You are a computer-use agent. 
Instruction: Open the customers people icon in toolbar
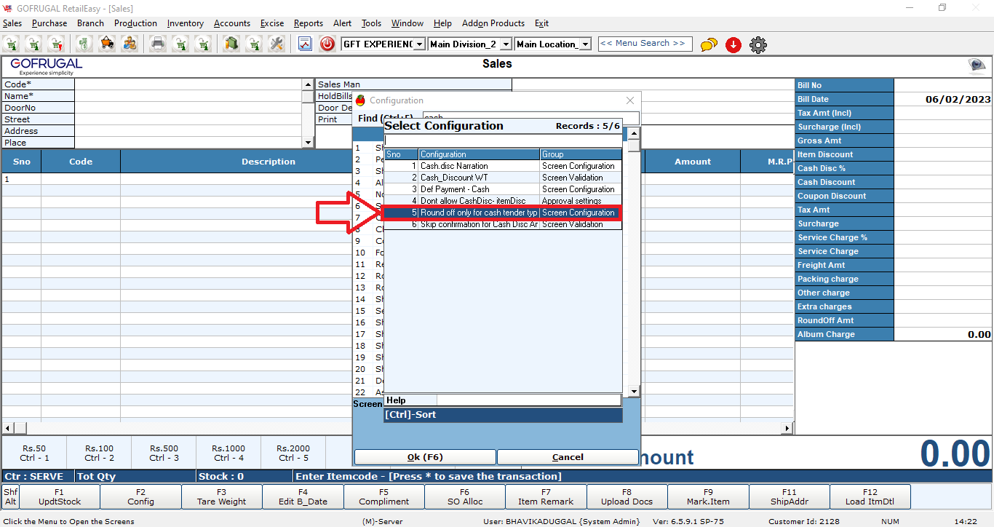tap(130, 44)
